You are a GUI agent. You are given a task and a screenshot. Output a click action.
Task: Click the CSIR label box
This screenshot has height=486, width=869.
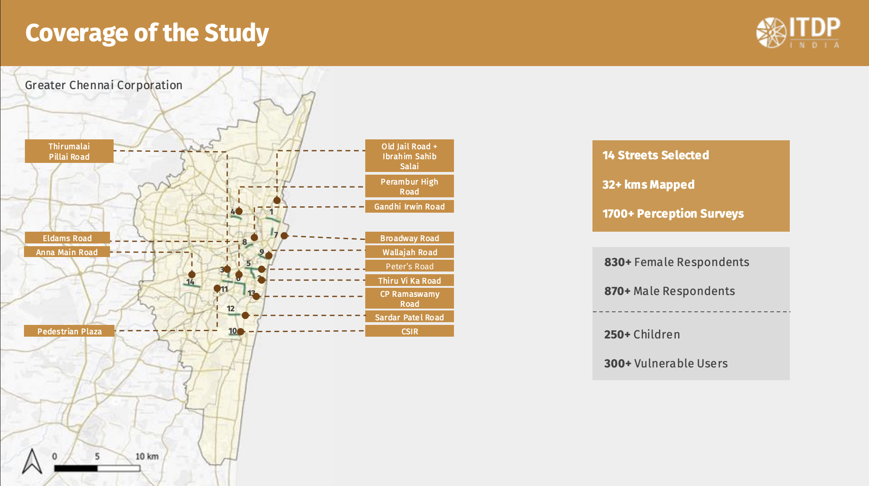tap(409, 331)
